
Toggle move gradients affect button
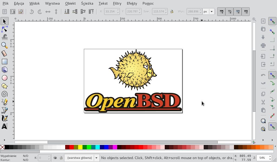point(238,12)
